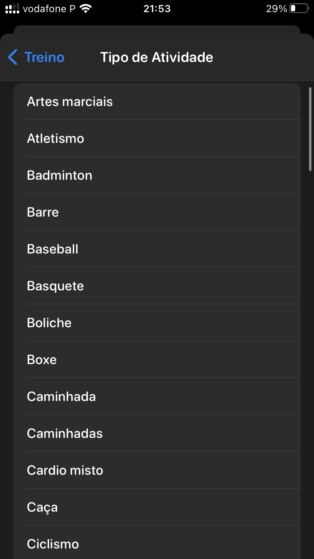Tap the Tipo de Atividade title
The image size is (314, 559).
[157, 57]
